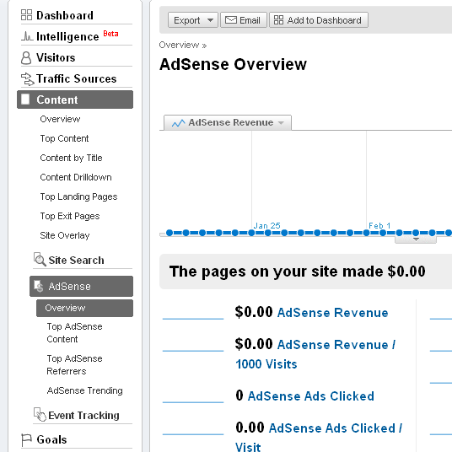Image resolution: width=452 pixels, height=452 pixels.
Task: Expand the graph handle arrow below timeline
Action: point(416,239)
